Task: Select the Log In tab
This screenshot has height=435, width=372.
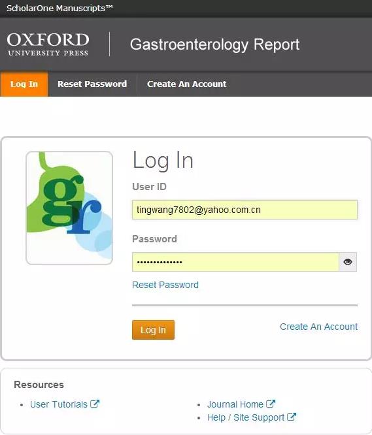Action: point(24,84)
